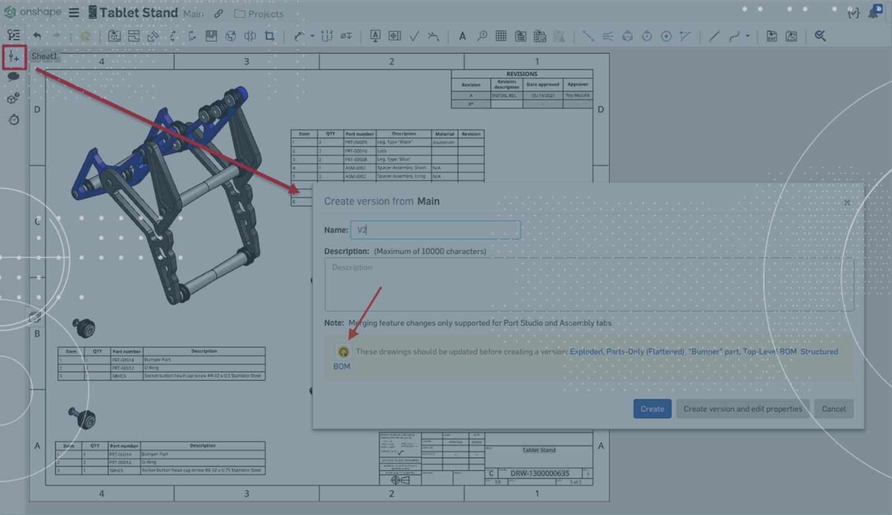Click the update drawings refresh icon in warning
The height and width of the screenshot is (515, 892).
point(343,352)
